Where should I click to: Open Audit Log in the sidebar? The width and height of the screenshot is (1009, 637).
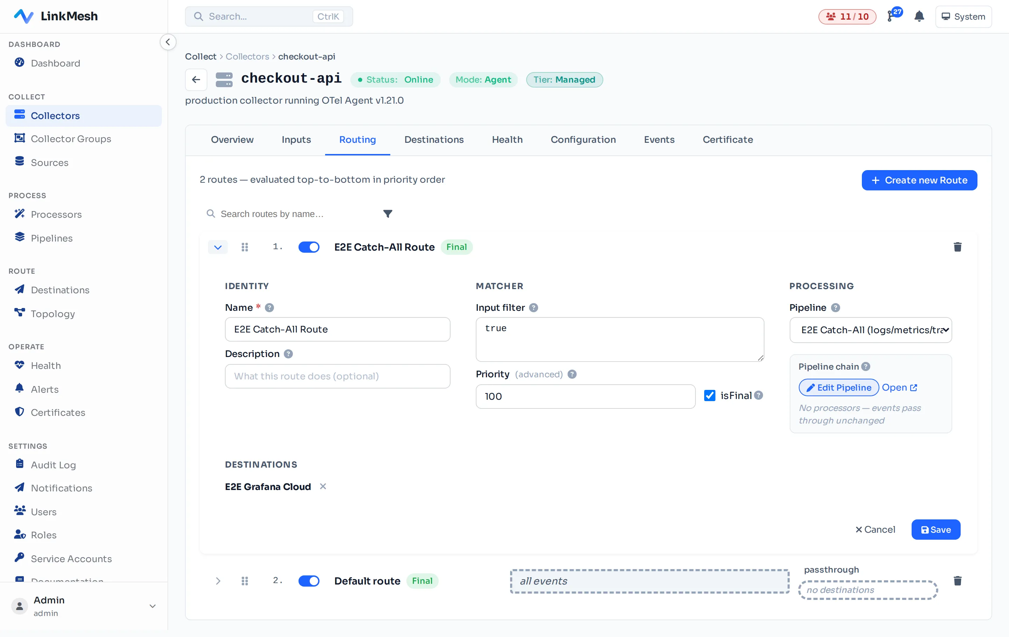coord(83,465)
